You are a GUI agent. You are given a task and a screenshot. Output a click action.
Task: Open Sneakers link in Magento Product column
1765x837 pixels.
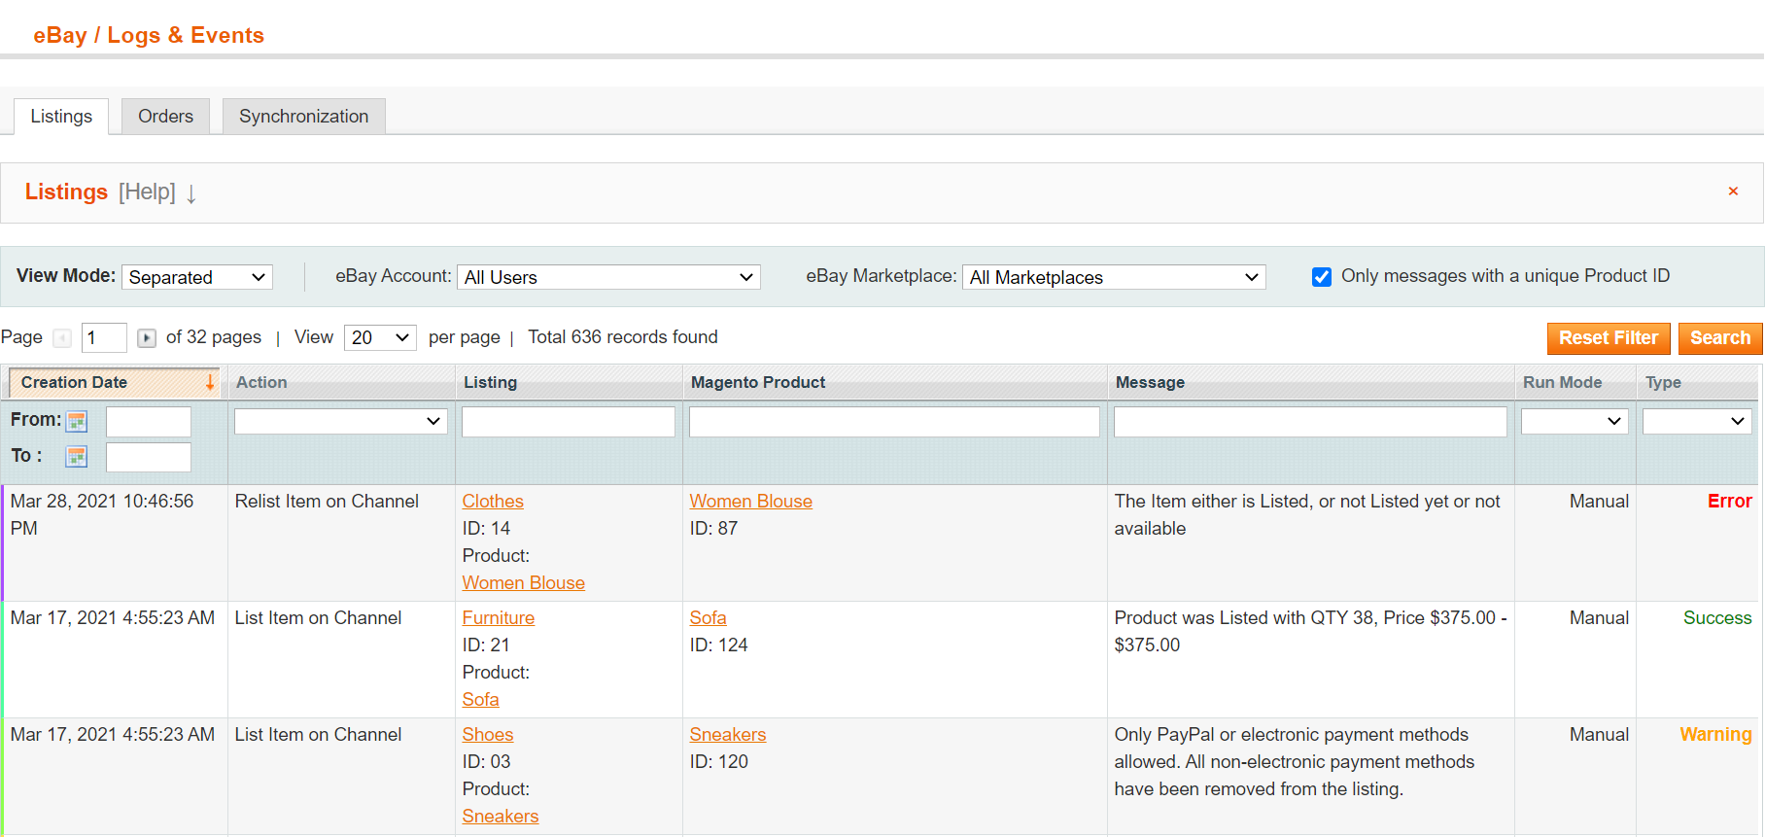point(728,735)
